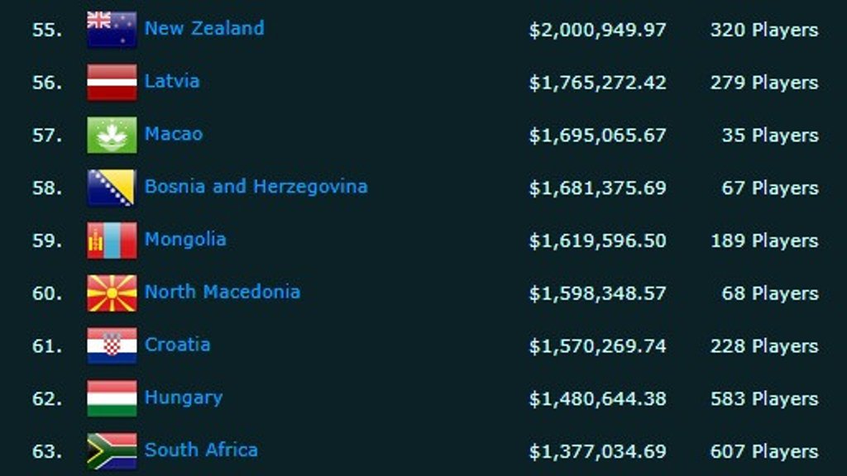
Task: Click the South Africa flag icon
Action: [x=112, y=451]
